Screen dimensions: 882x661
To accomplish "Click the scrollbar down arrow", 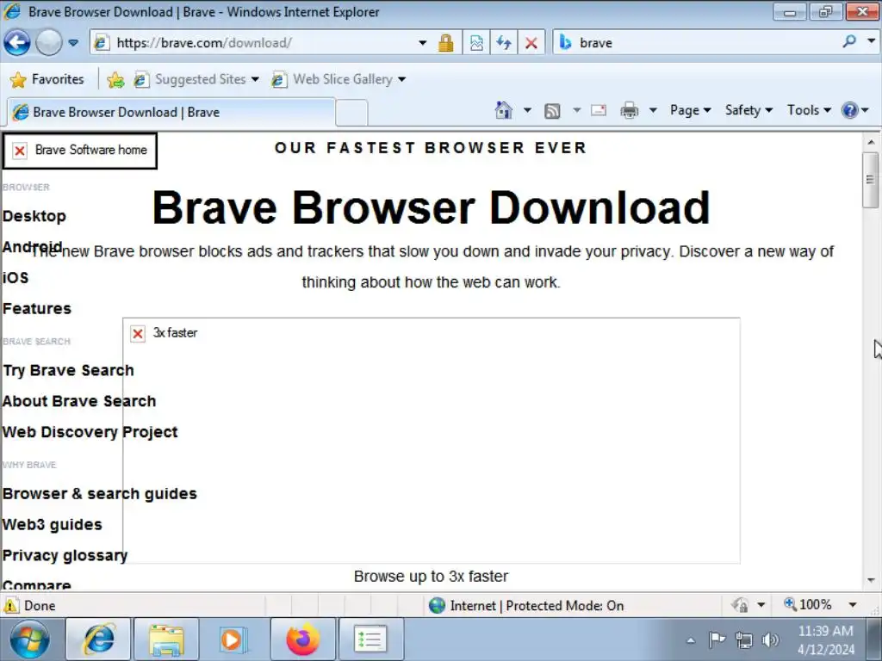I will pyautogui.click(x=871, y=580).
